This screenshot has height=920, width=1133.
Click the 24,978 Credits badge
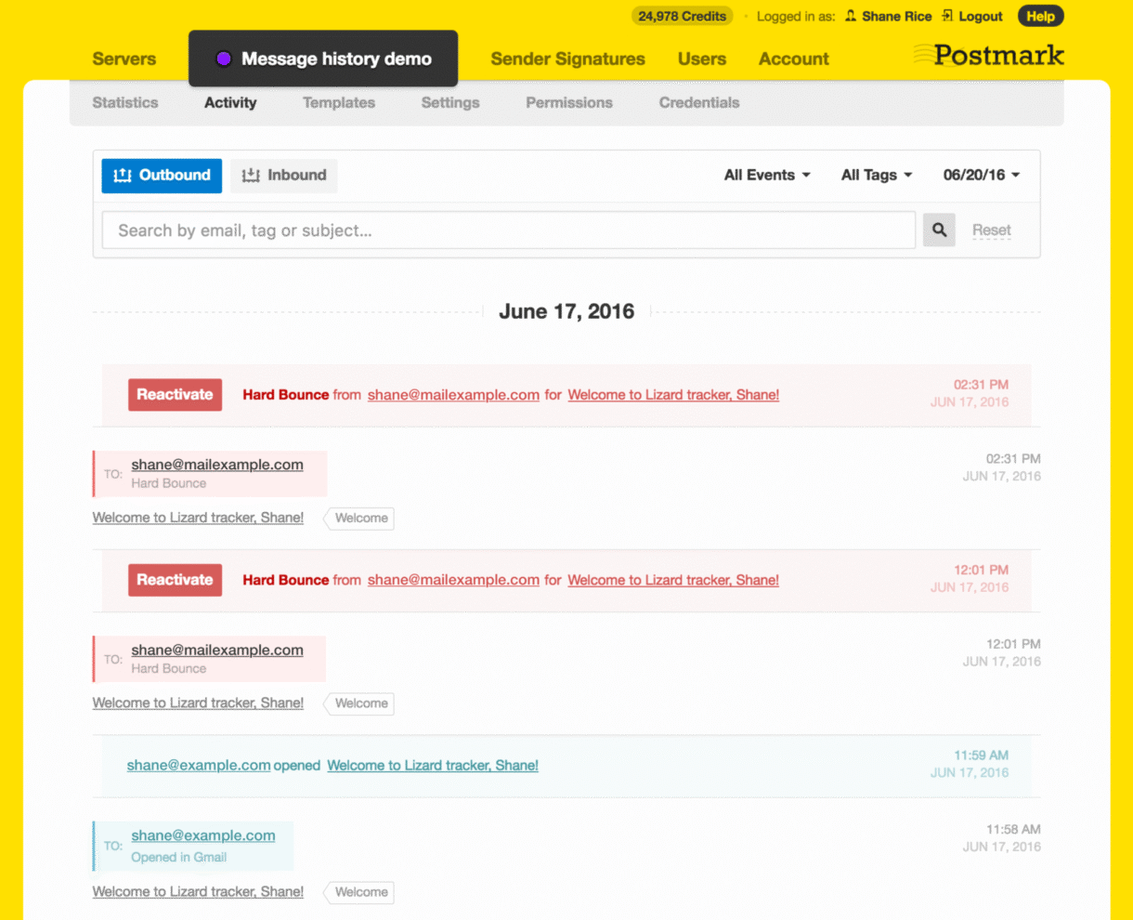(682, 16)
